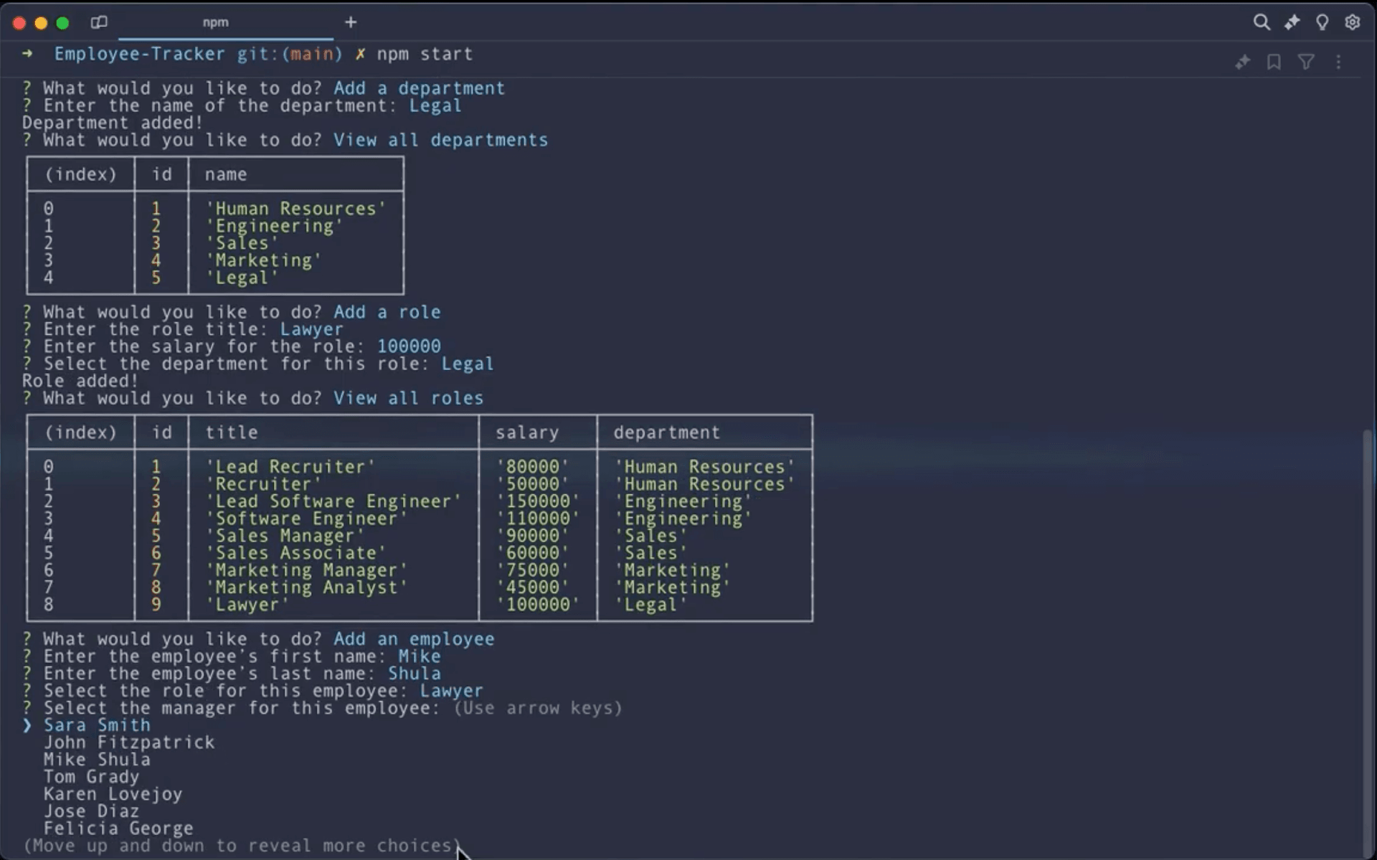Select Karen Lovejoy in the manager list
The height and width of the screenshot is (860, 1377).
click(113, 794)
